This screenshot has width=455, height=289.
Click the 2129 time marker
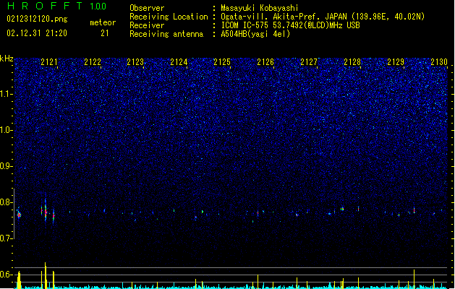tap(396, 62)
